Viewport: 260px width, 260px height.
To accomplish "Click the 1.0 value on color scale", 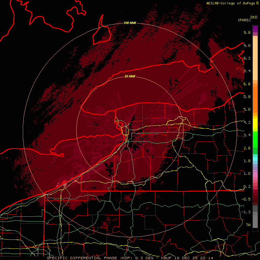I will (x=247, y=174).
